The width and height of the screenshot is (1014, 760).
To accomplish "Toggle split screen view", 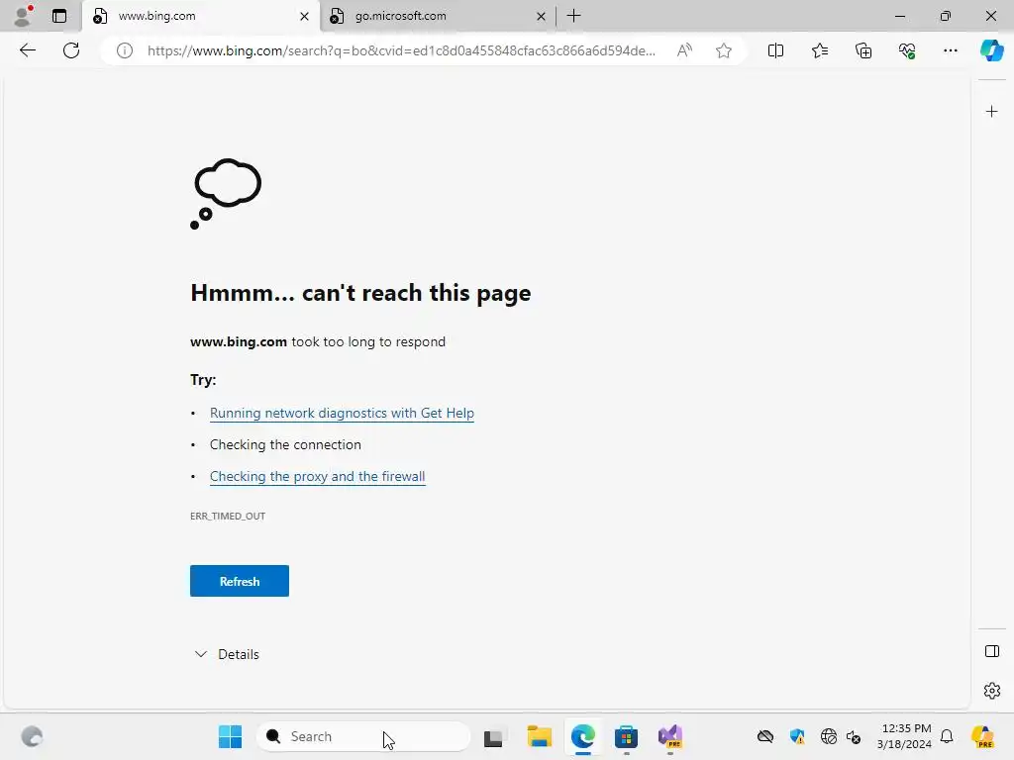I will (775, 50).
